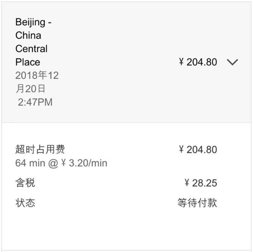Click the yen symbol beside 28.25
The height and width of the screenshot is (252, 253).
point(188,183)
